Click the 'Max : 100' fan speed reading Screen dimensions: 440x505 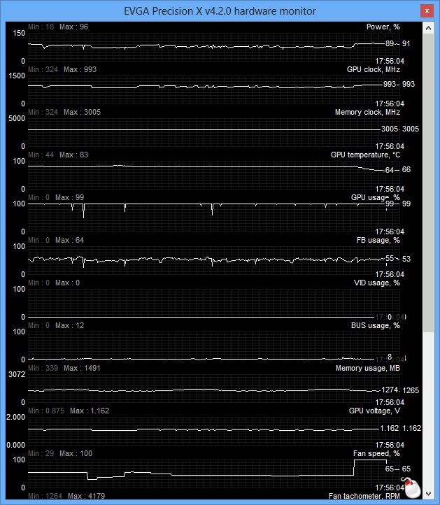coord(76,453)
